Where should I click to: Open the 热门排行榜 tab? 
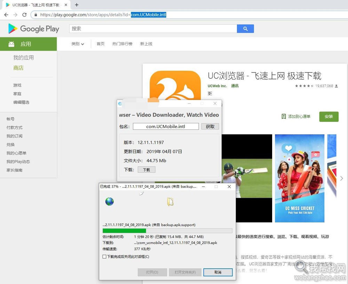tap(122, 44)
